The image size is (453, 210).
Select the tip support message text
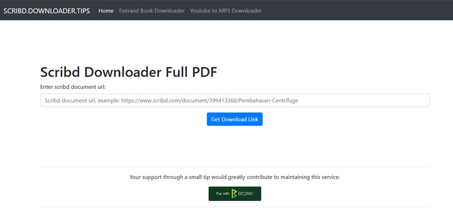[234, 177]
